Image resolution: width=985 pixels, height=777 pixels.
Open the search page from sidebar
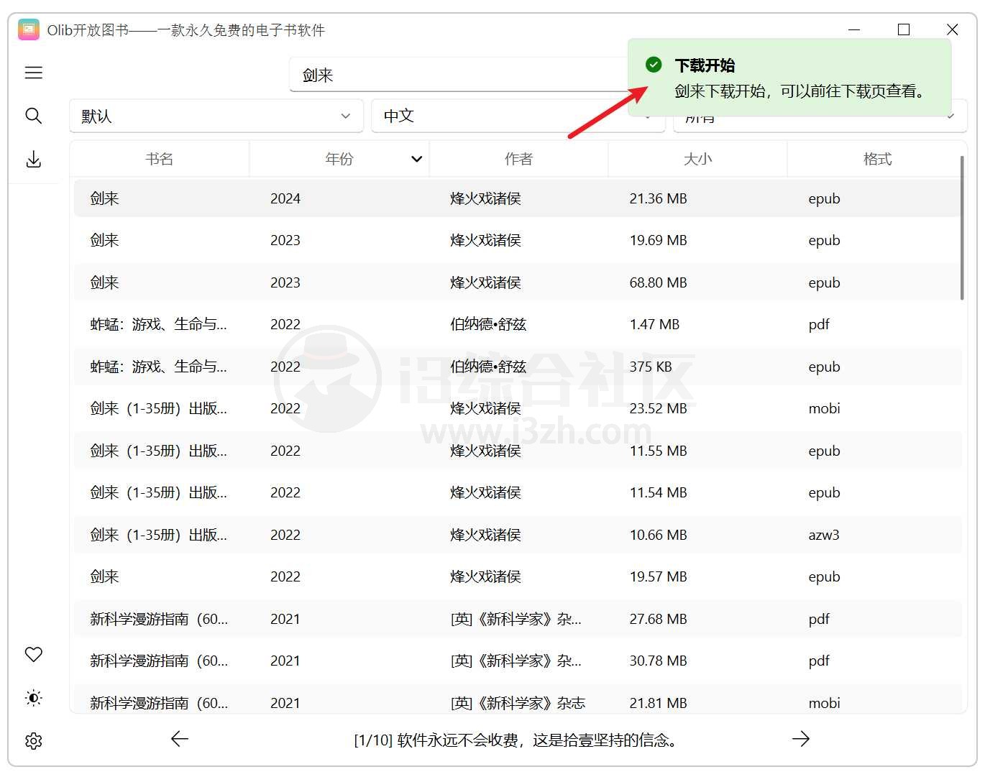pyautogui.click(x=34, y=116)
